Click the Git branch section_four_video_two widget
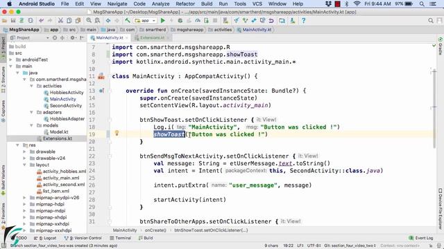 tap(350, 246)
